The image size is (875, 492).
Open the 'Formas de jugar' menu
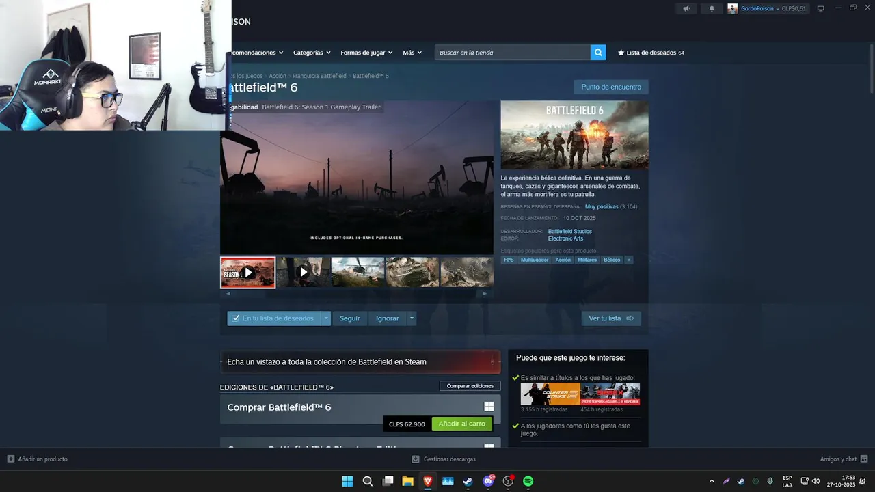tap(366, 53)
